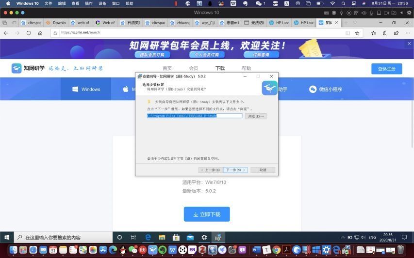Select the 微信小程序 platform tab

point(326,89)
